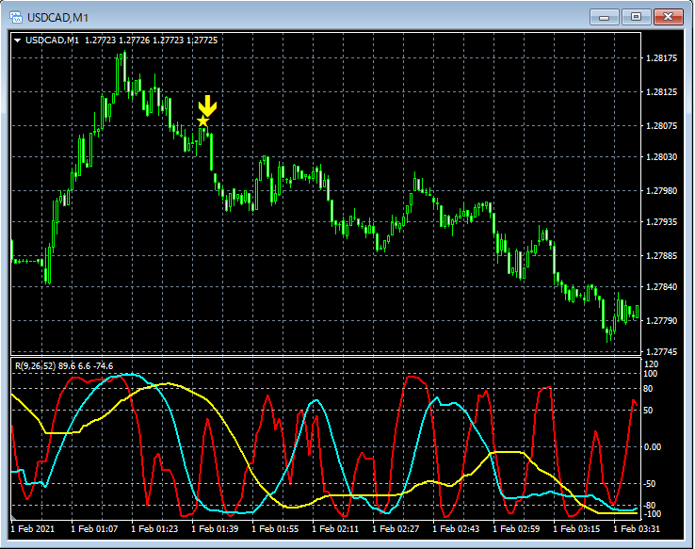Click the 1 Feb 02:27 time label
Viewport: 695px width, 549px height.
pos(396,528)
